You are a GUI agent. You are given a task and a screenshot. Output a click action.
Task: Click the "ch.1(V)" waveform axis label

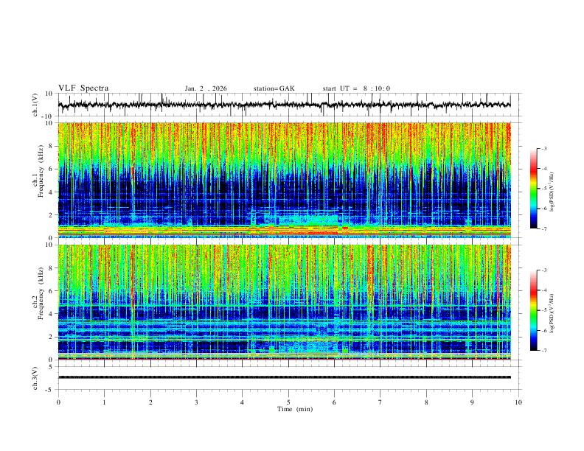[35, 105]
